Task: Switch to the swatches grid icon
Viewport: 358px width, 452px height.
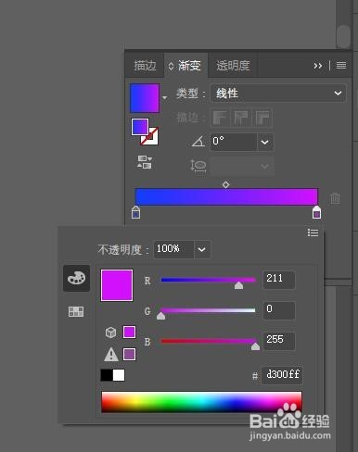Action: pyautogui.click(x=76, y=311)
